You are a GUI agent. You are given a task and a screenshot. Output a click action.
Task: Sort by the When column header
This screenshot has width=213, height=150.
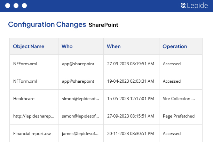pyautogui.click(x=113, y=46)
